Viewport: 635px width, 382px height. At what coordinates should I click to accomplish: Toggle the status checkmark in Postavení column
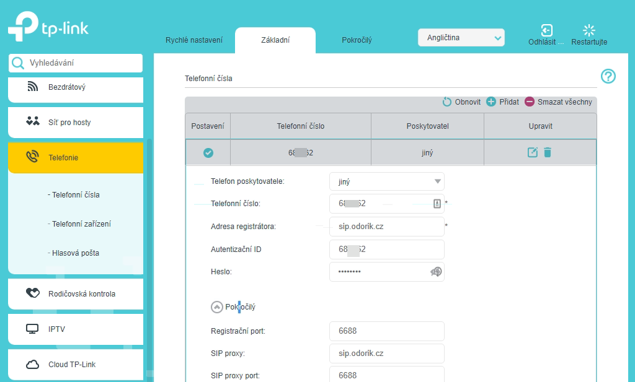(x=208, y=153)
